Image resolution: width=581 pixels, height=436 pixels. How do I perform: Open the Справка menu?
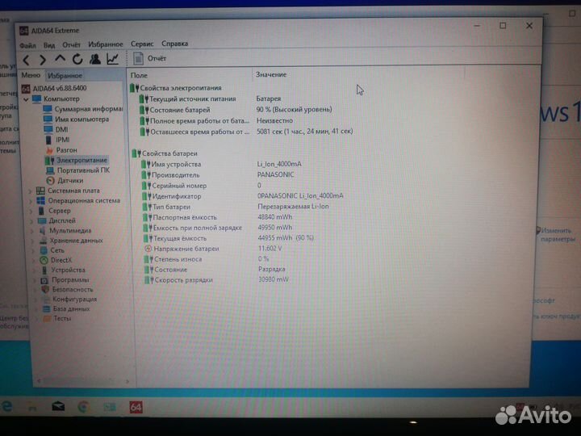point(175,44)
